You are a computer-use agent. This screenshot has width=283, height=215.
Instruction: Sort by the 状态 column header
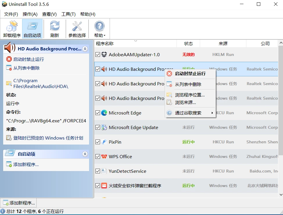click(x=188, y=44)
